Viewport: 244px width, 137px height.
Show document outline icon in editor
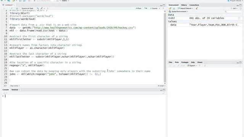(x=163, y=8)
